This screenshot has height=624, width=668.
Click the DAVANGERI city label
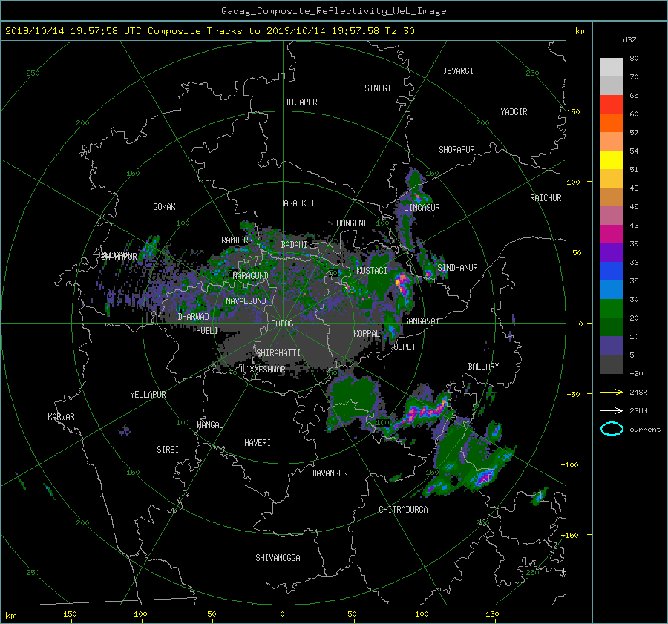coord(332,473)
